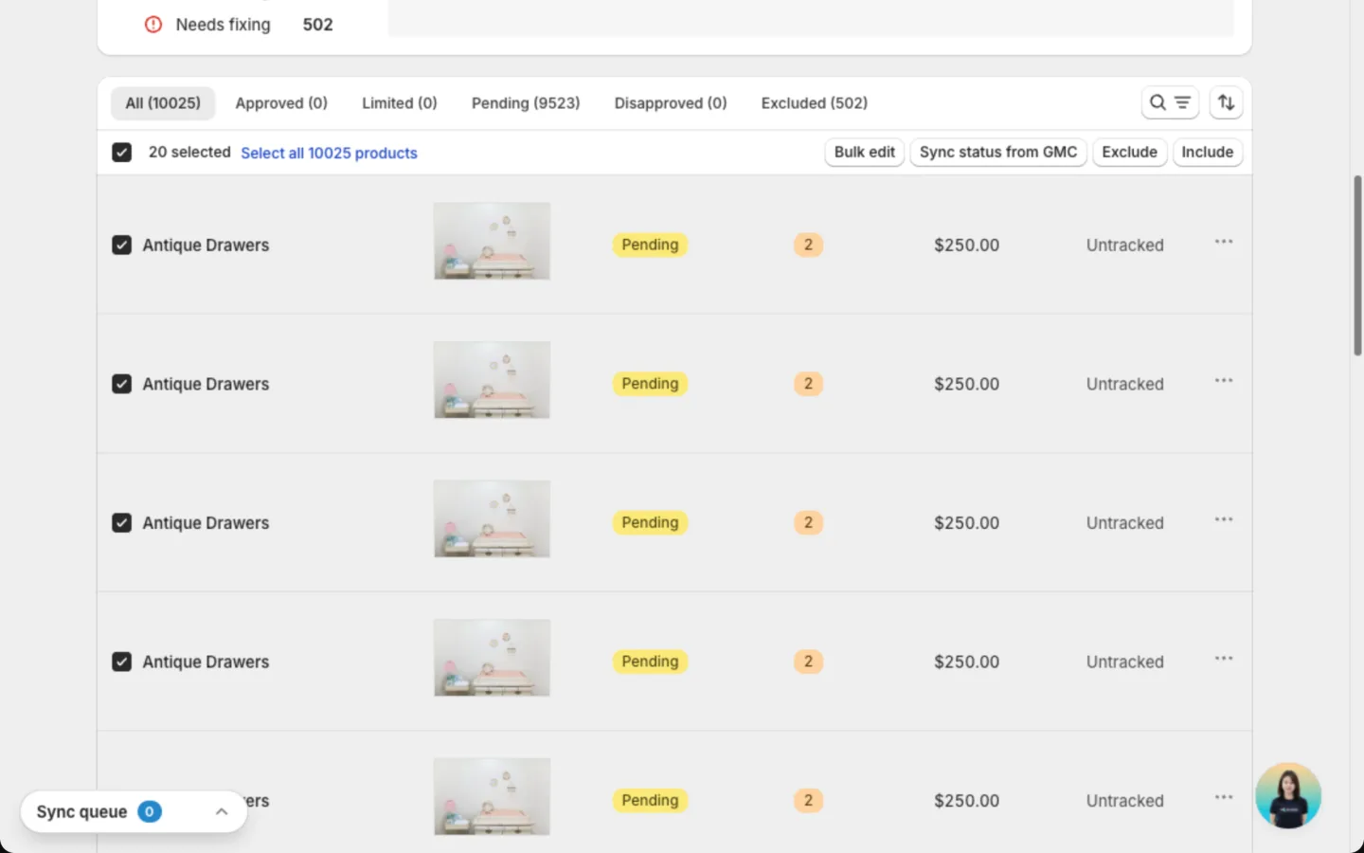Click the Antique Drawers title in the first row
Screen dimensions: 1364x853
(206, 245)
